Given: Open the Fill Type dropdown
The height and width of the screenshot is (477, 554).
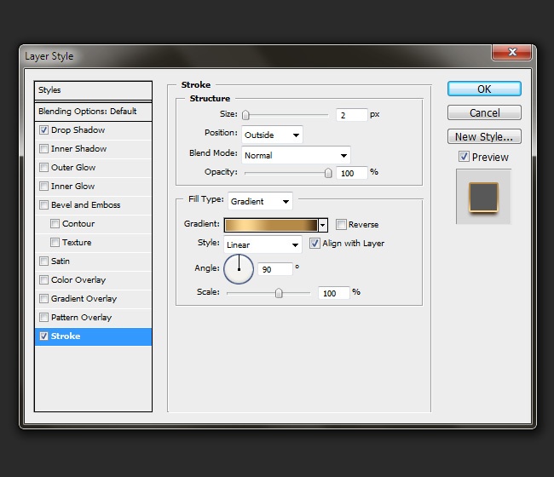Looking at the screenshot, I should tap(260, 201).
